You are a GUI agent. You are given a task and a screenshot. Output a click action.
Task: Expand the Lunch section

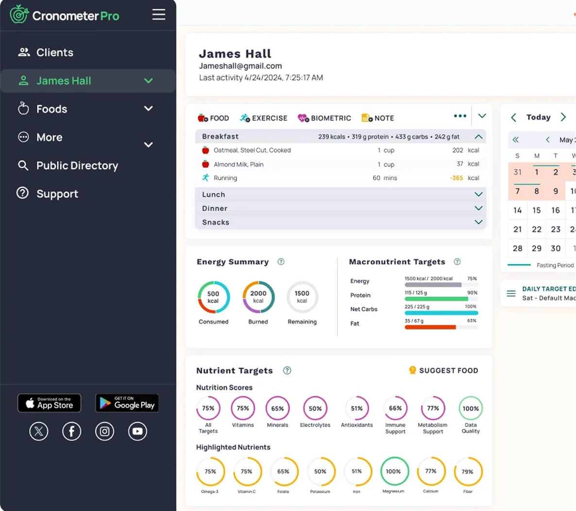tap(478, 194)
